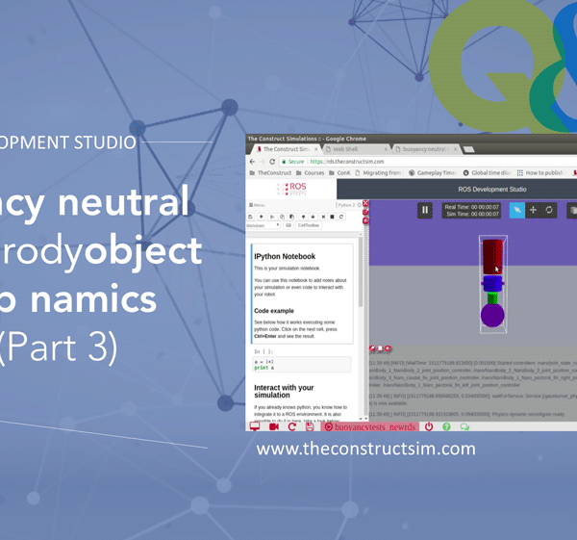This screenshot has height=540, width=577.
Task: Click the red power shutdown icon
Action: pos(429,426)
